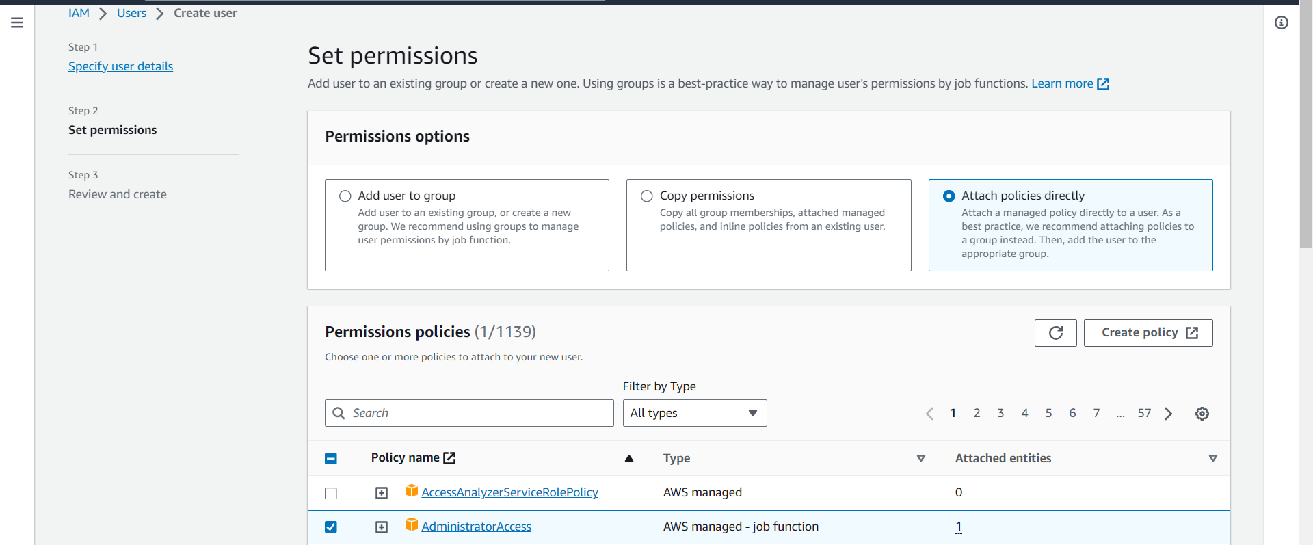
Task: Click the refresh policies button
Action: [1055, 333]
